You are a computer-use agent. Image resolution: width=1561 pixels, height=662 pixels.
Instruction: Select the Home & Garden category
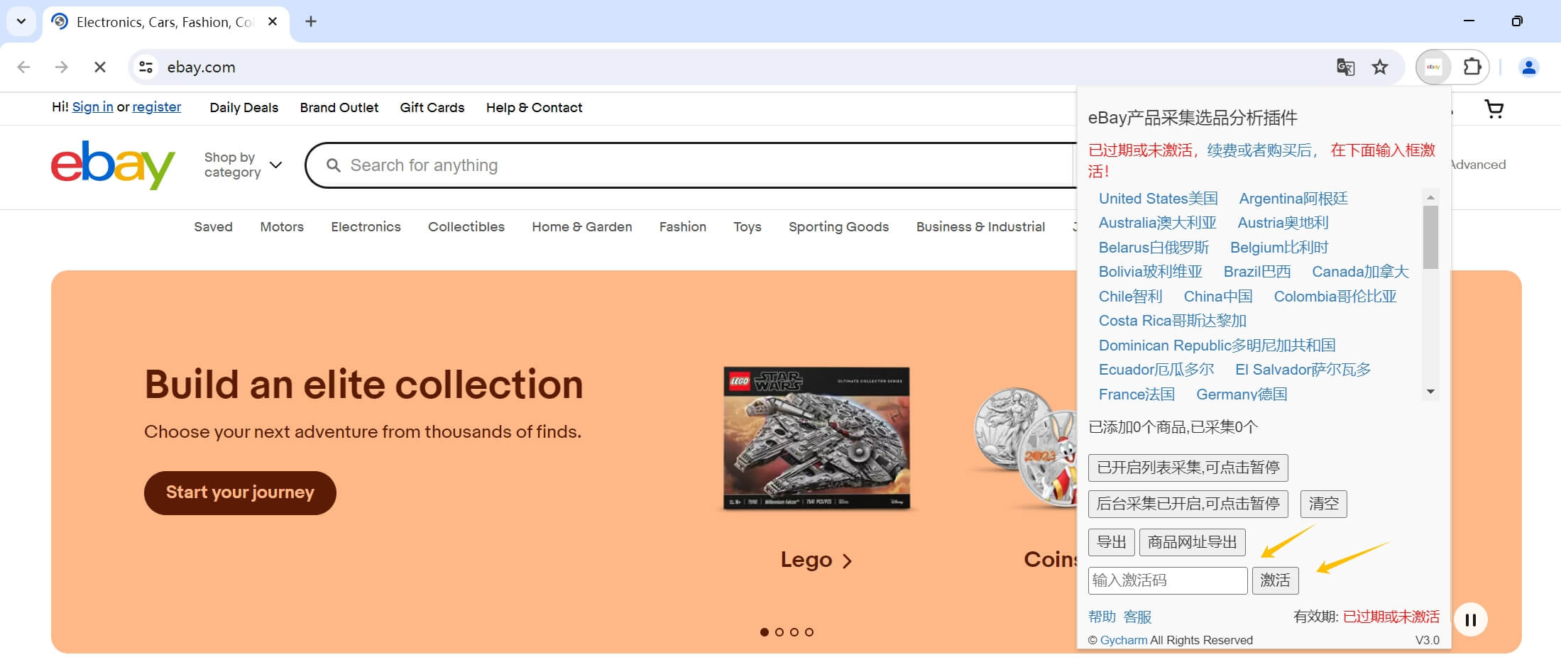click(581, 226)
